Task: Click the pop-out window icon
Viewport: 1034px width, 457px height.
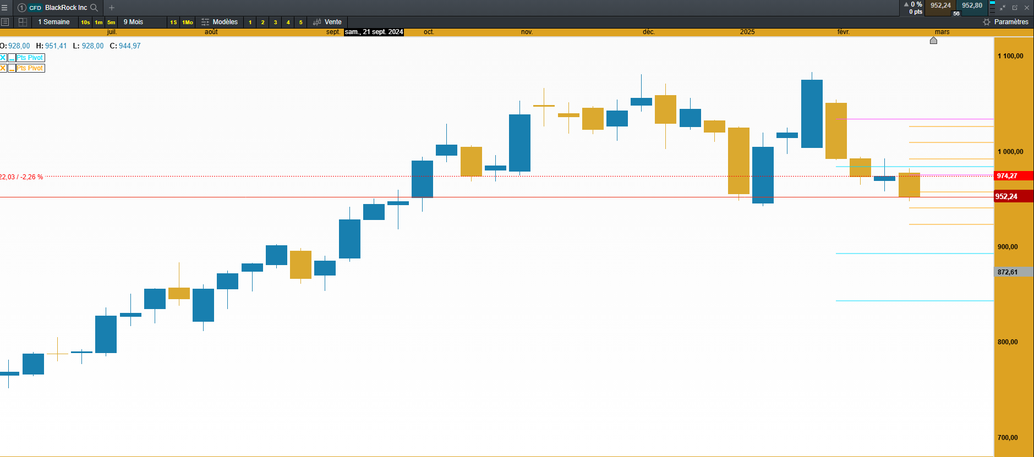Action: 1015,8
